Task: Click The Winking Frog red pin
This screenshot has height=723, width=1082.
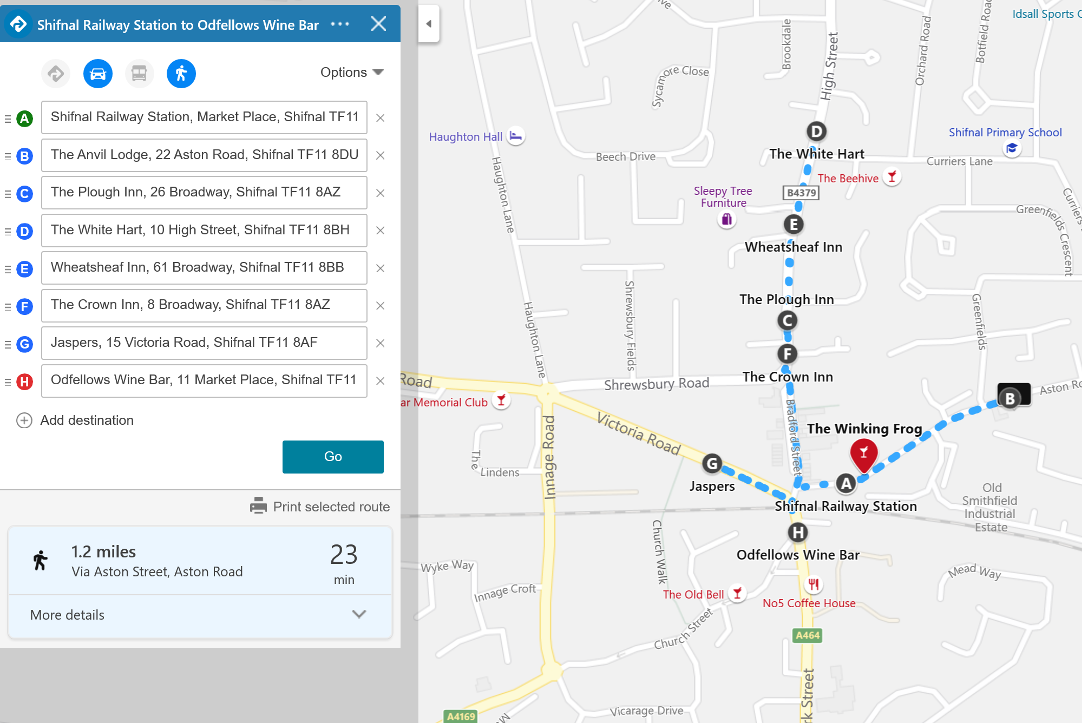Action: [x=864, y=453]
